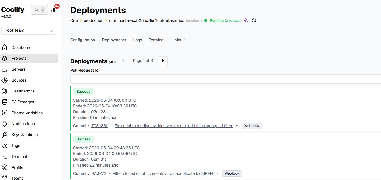The image size is (381, 180).
Task: Click the Destinations icon in sidebar
Action: pos(5,91)
